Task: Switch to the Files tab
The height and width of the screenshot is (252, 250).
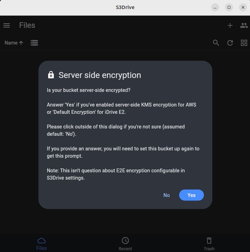Action: [x=42, y=244]
